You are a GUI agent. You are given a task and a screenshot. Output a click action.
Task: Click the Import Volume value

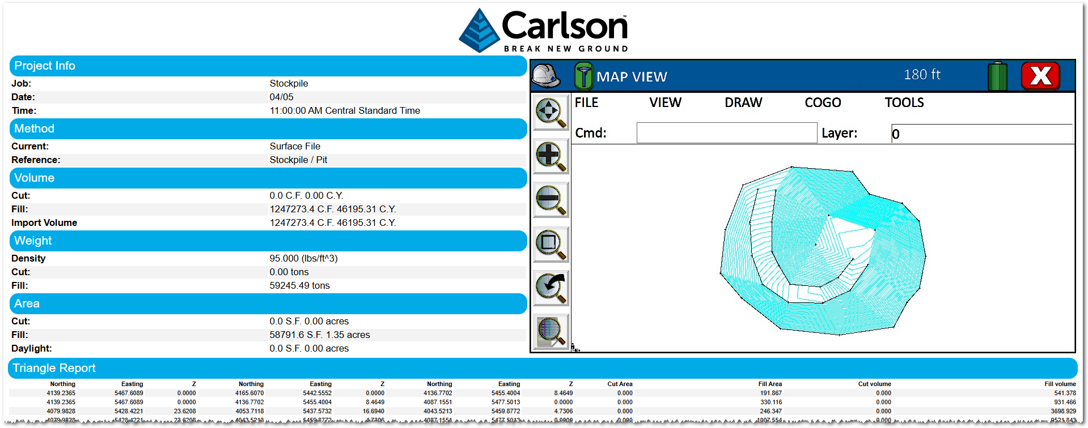(333, 222)
